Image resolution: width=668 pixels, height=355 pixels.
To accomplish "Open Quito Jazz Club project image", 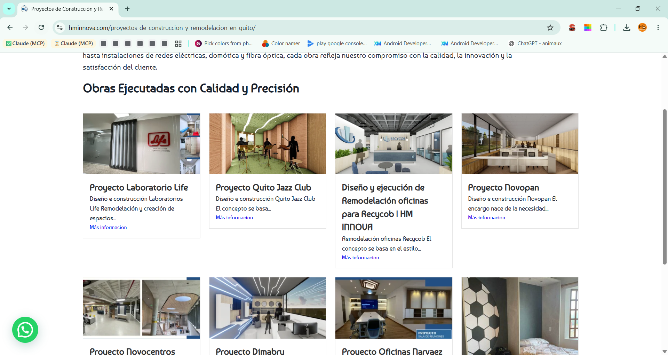I will coord(268,144).
